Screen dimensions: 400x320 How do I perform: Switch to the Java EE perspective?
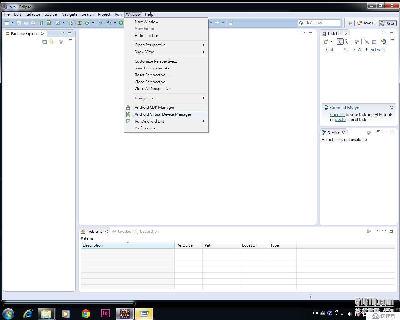367,23
